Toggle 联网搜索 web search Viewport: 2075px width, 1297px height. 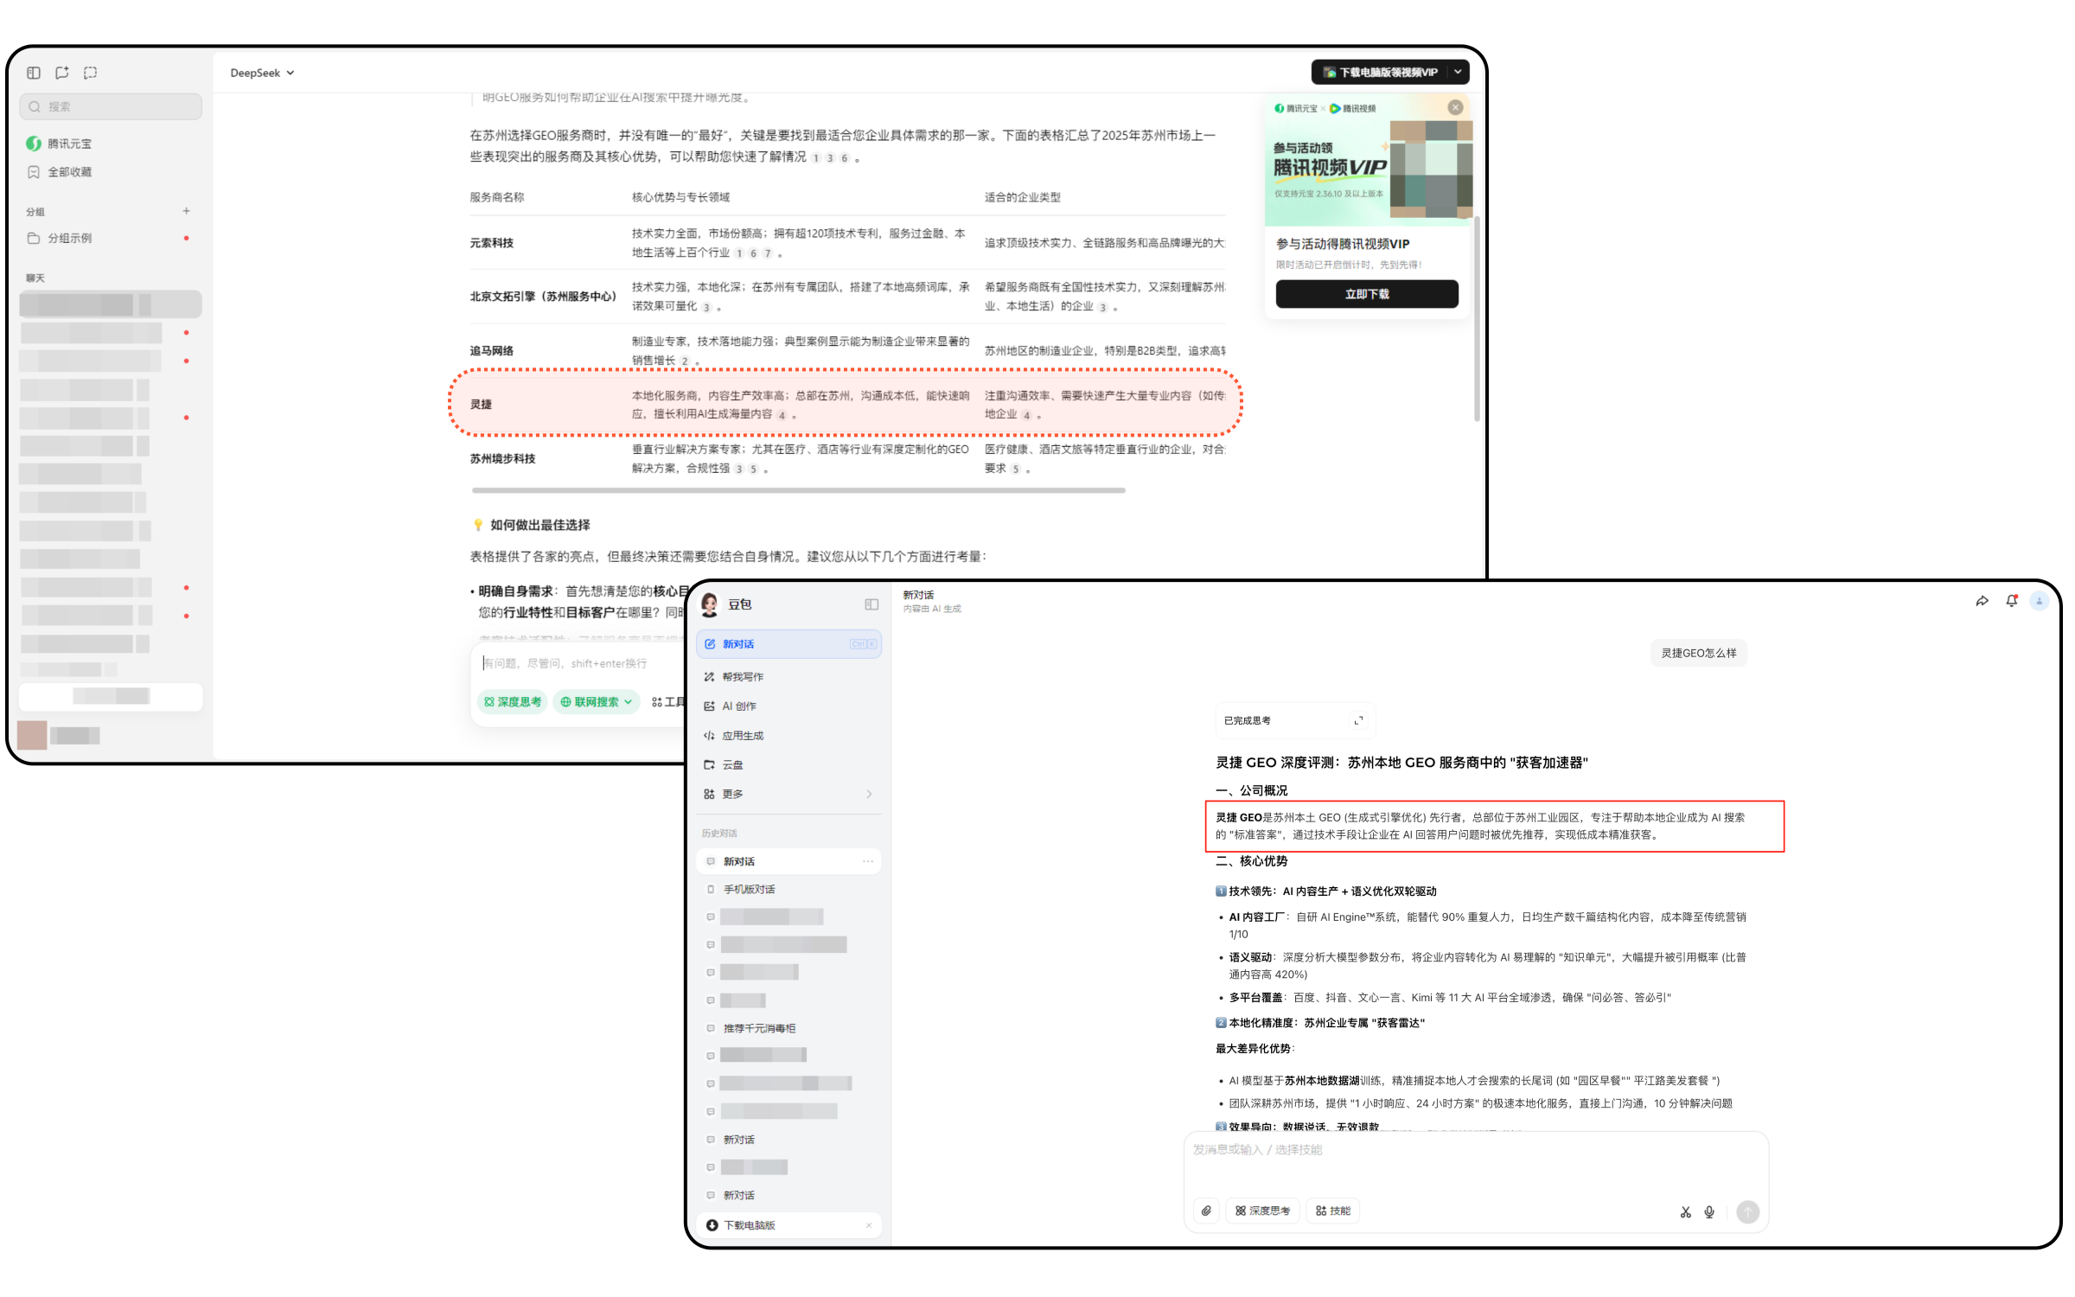(x=595, y=702)
